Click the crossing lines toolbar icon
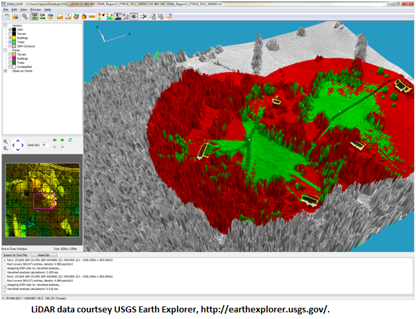Viewport: 416px width, 319px height. click(143, 17)
